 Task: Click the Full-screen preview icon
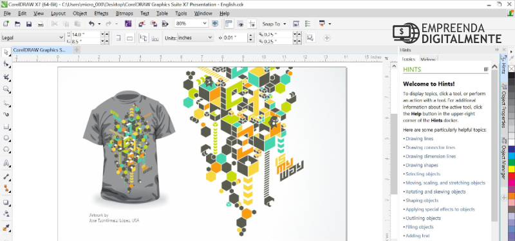point(215,24)
